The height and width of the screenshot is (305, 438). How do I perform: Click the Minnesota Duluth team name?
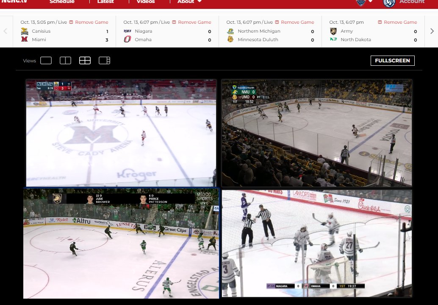click(258, 39)
